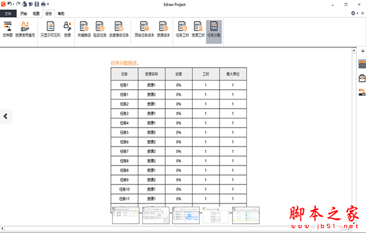Click the save disk icon in title bar

click(x=37, y=4)
